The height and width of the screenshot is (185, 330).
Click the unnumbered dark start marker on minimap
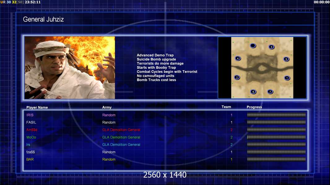[x=253, y=45]
